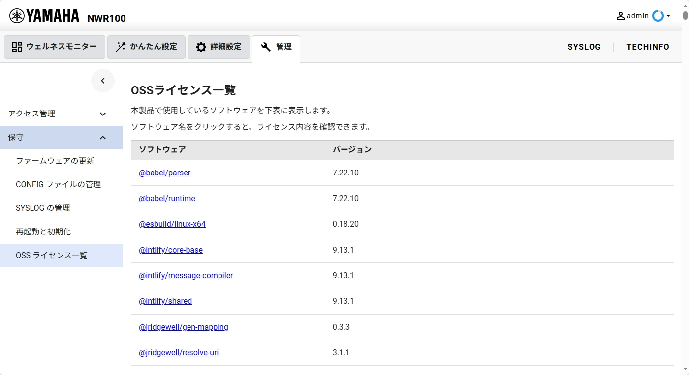The height and width of the screenshot is (375, 689).
Task: Click the Yamaha logo in the header
Action: 44,16
